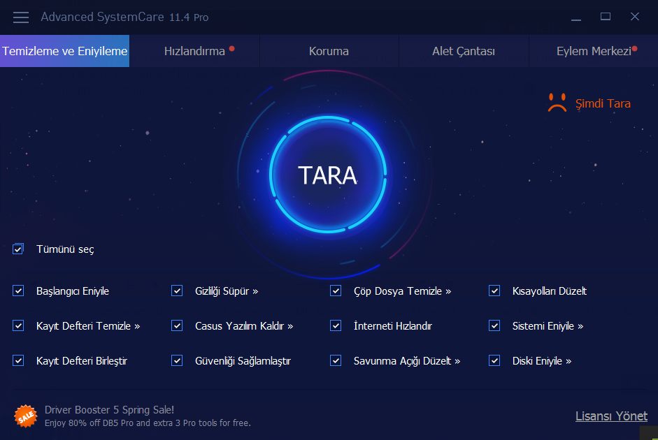Uncheck Başlangıcı Eniyile checkbox

18,291
